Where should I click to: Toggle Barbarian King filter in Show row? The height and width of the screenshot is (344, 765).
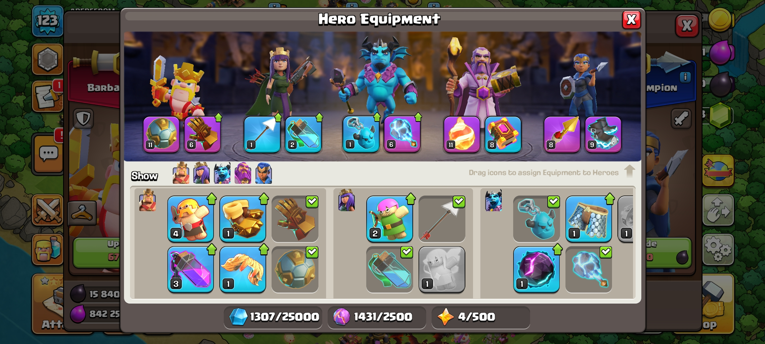181,173
